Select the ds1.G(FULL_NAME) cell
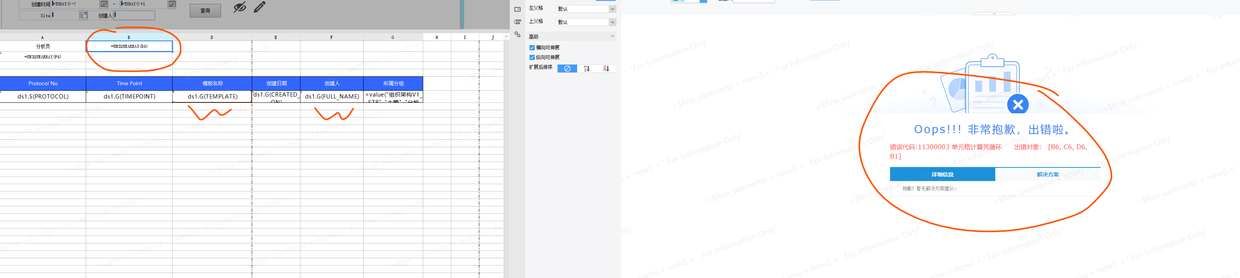The height and width of the screenshot is (278, 1240). pos(332,96)
